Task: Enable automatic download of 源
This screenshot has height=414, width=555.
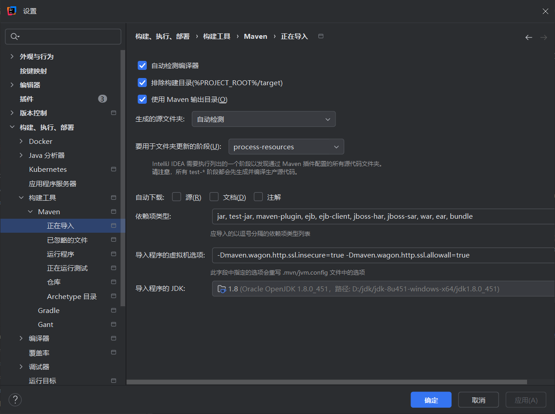Action: (x=177, y=197)
